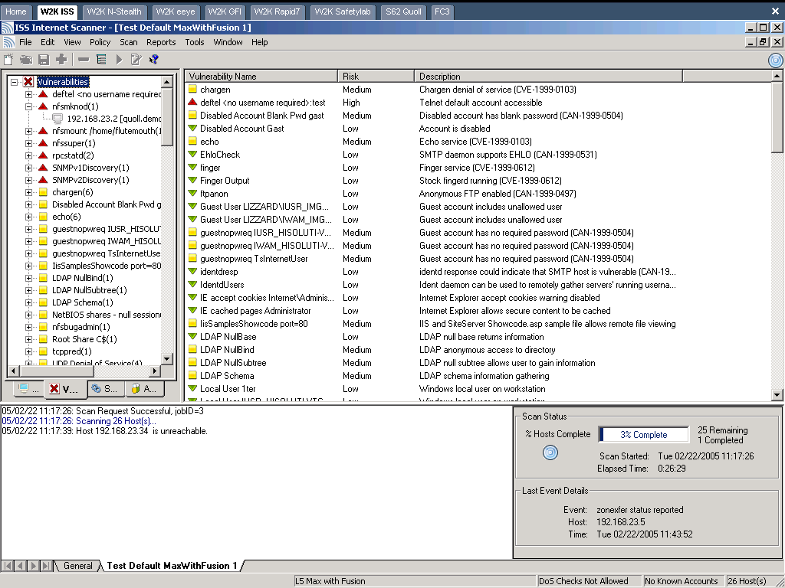Viewport: 785px width, 588px height.
Task: Click the ISS document icon in the menu bar
Action: [x=8, y=42]
